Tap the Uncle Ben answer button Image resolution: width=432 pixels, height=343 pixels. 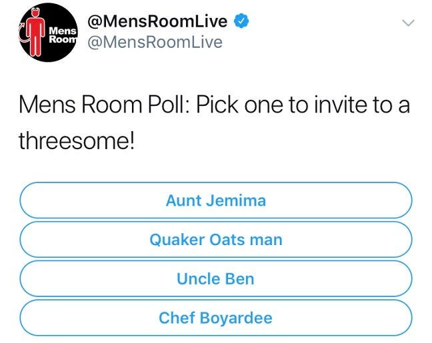point(215,279)
